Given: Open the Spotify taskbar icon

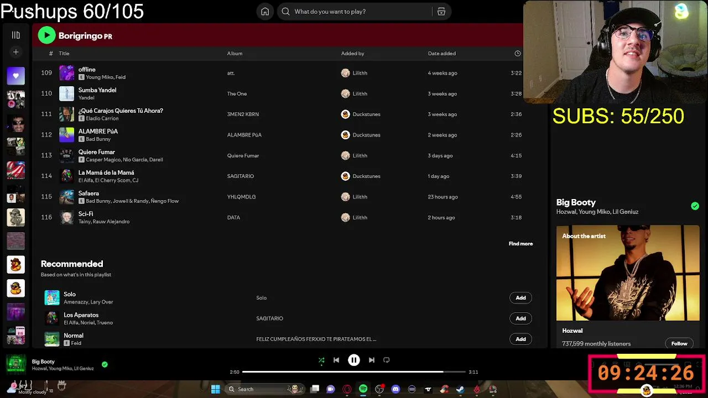Looking at the screenshot, I should (x=363, y=389).
